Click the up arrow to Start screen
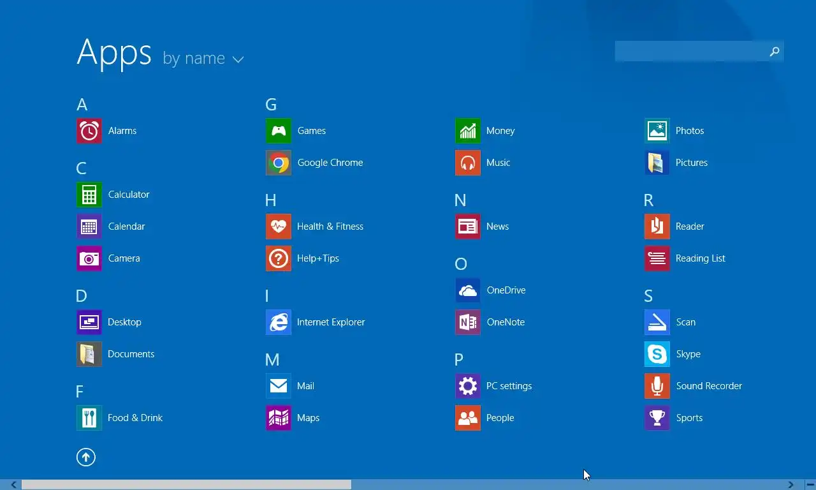The width and height of the screenshot is (816, 490). tap(86, 457)
